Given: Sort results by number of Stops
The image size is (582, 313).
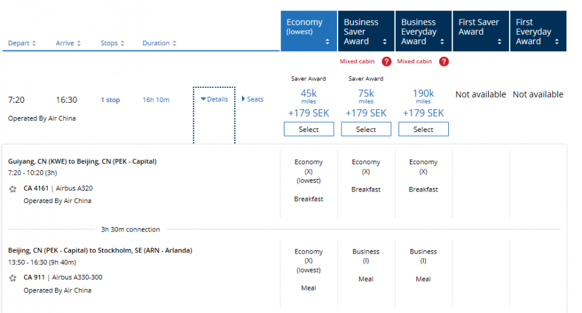Looking at the screenshot, I should point(113,43).
